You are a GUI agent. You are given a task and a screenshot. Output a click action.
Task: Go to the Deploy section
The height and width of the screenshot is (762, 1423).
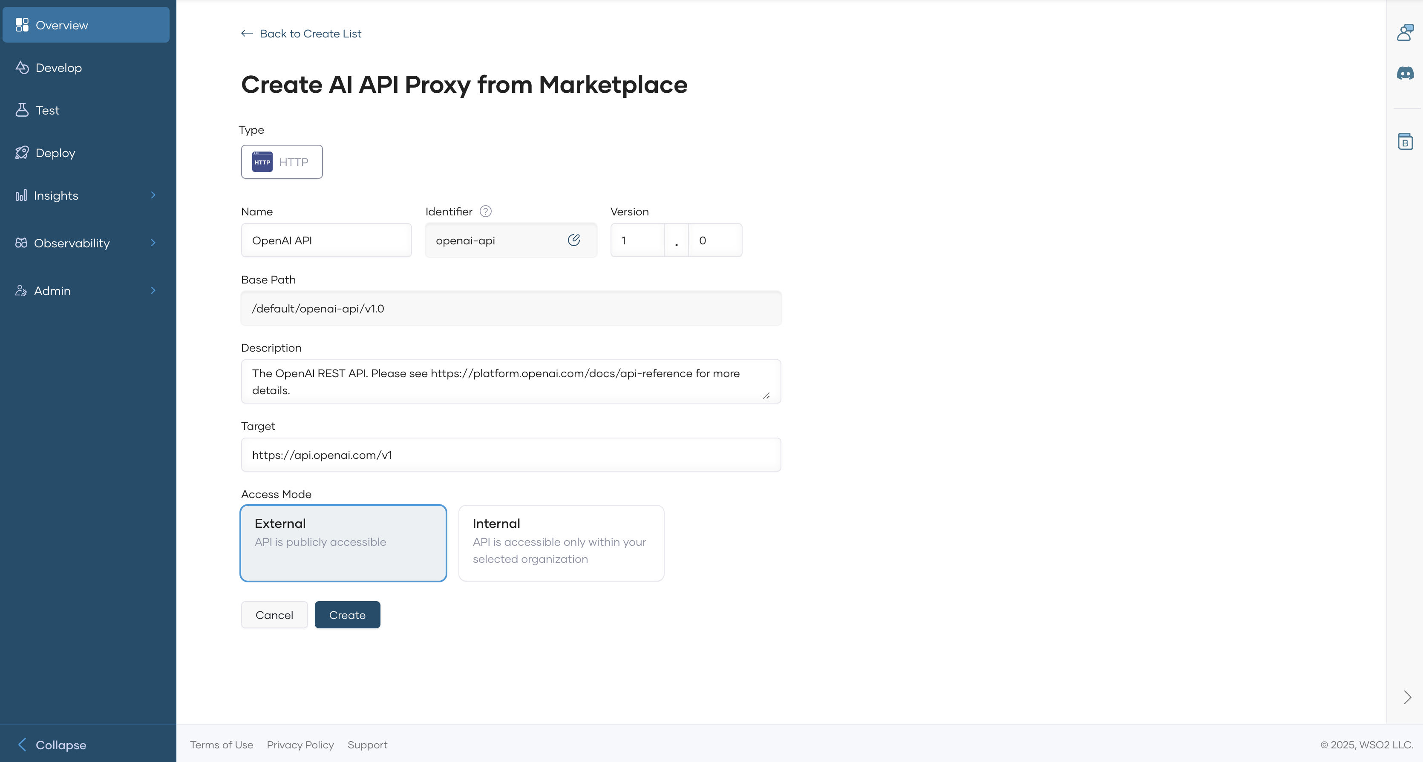point(55,153)
